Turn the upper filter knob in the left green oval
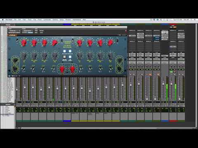Viewport: 198px width, 148px height. pos(15,60)
